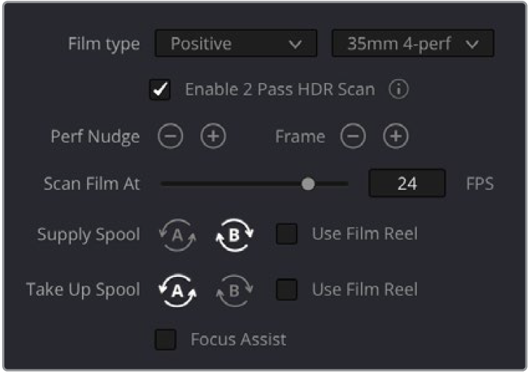
Task: Click the Perf Nudge plus icon
Action: pyautogui.click(x=213, y=136)
